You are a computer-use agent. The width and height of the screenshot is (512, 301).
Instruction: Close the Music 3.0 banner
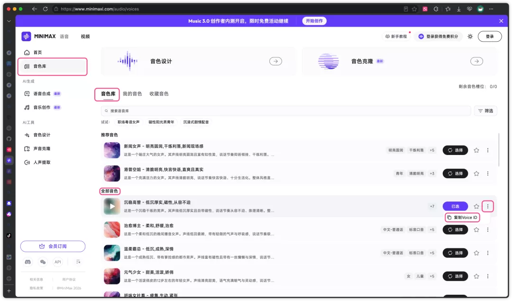coord(501,21)
